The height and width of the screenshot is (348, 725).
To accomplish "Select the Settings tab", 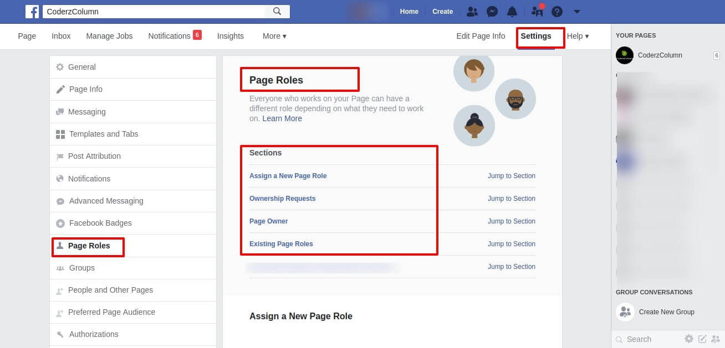I will coord(536,36).
